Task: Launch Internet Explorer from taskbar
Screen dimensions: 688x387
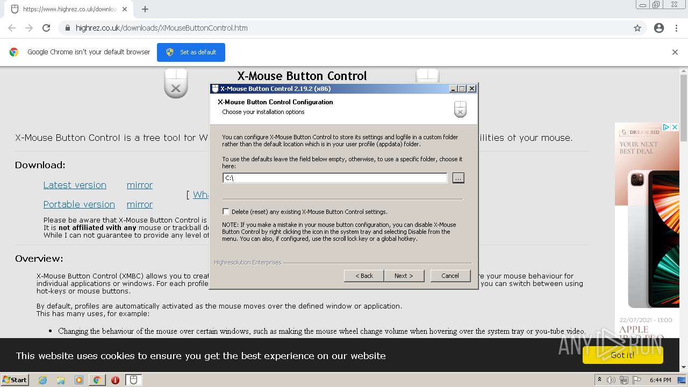Action: pyautogui.click(x=42, y=380)
